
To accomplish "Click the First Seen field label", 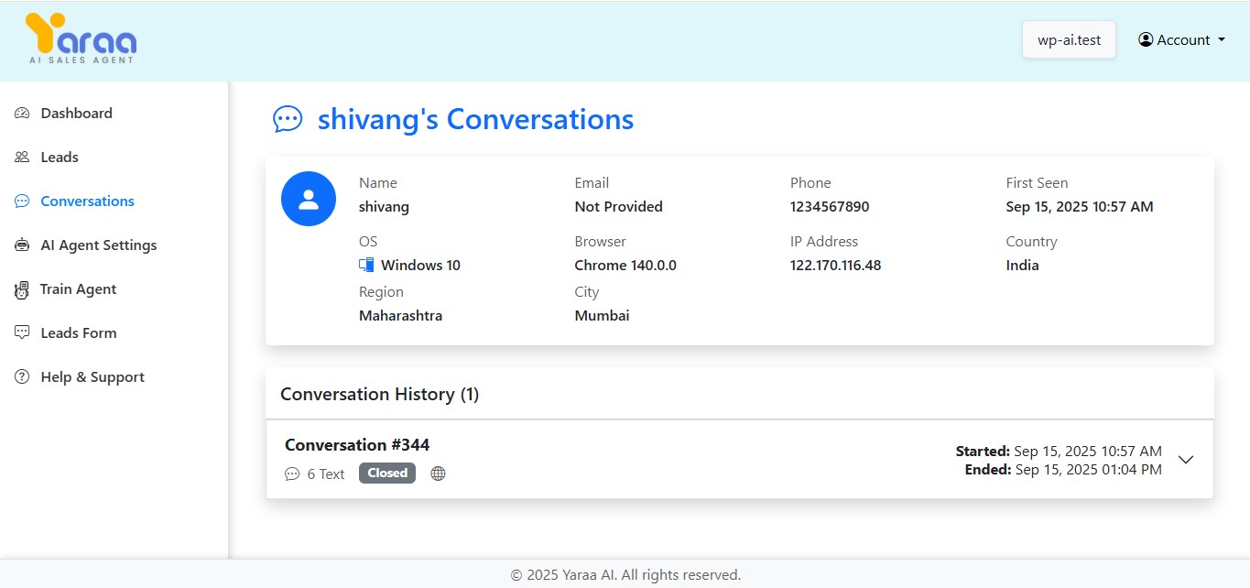I will [x=1037, y=183].
